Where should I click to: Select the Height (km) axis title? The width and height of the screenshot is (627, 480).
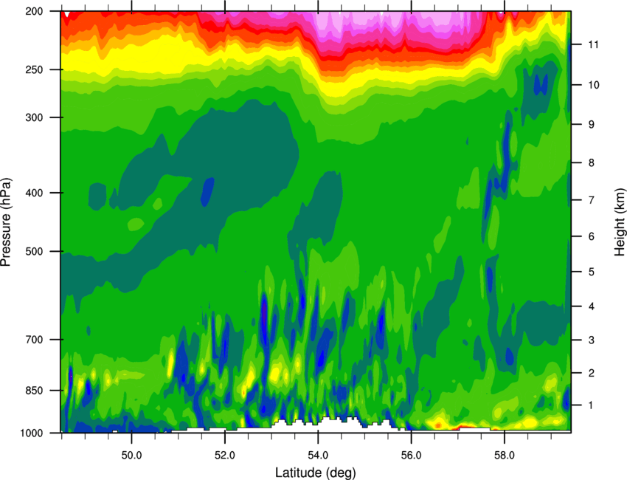pos(620,222)
